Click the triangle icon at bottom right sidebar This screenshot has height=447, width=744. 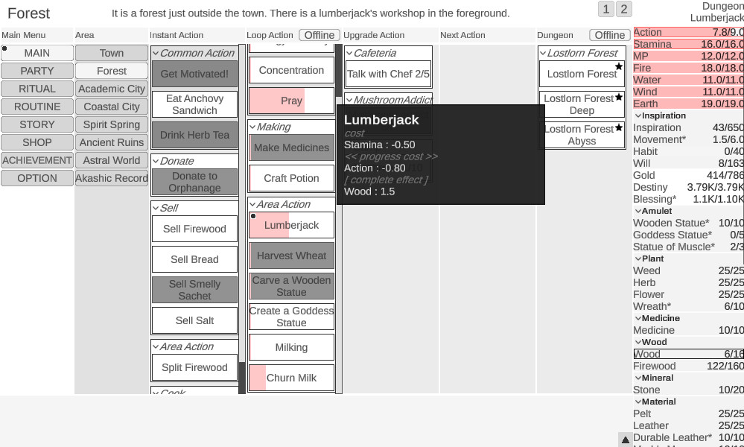[x=626, y=439]
